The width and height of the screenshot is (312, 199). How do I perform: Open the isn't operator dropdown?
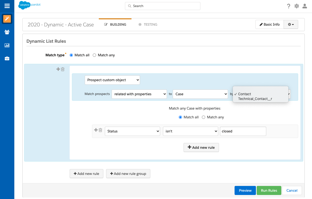[190, 131]
